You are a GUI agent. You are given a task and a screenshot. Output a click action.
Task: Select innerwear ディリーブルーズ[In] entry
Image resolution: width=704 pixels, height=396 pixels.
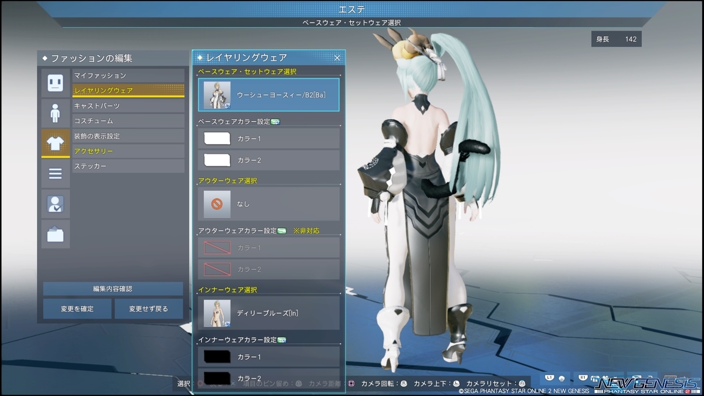269,313
